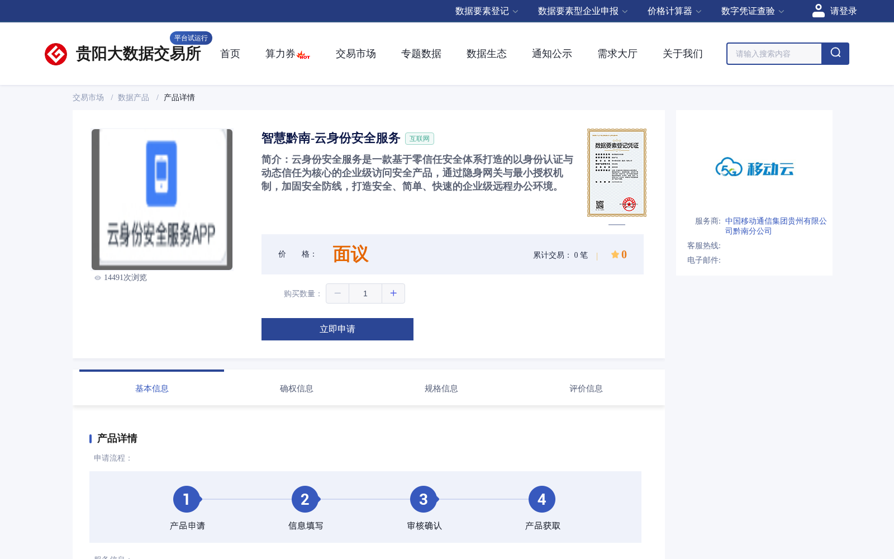This screenshot has height=559, width=894.
Task: Click the 电子邮件 label
Action: point(704,260)
